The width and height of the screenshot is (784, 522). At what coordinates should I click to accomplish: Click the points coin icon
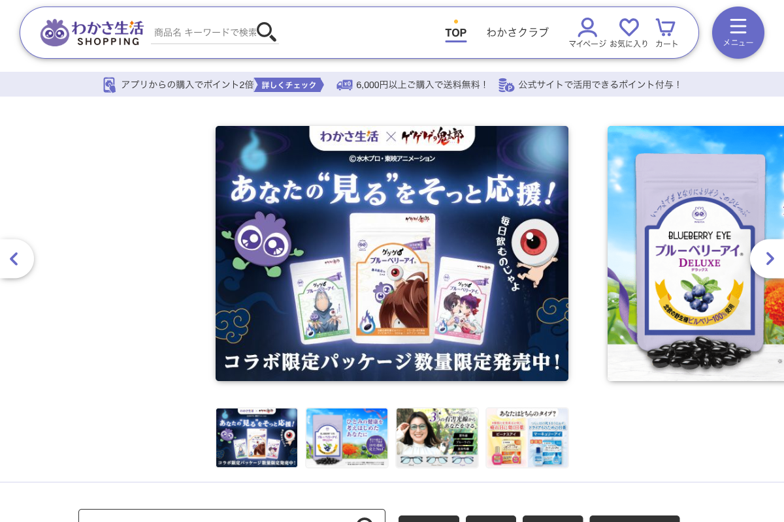(506, 85)
